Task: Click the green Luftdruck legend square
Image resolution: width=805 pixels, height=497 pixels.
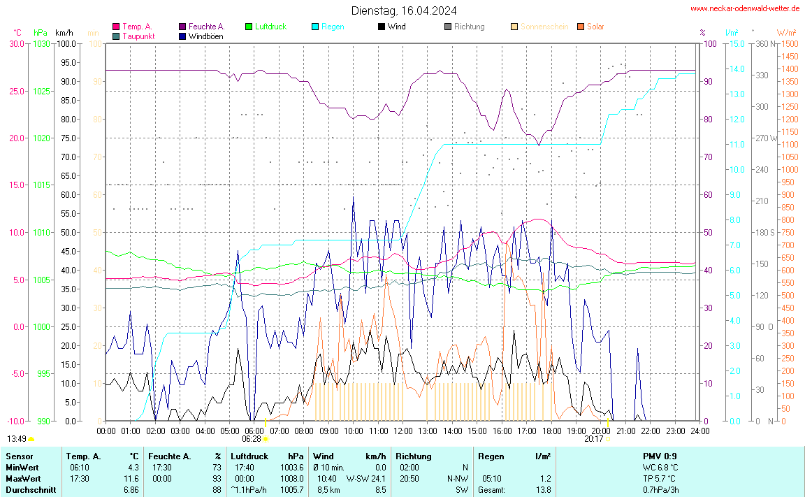Action: pyautogui.click(x=249, y=27)
